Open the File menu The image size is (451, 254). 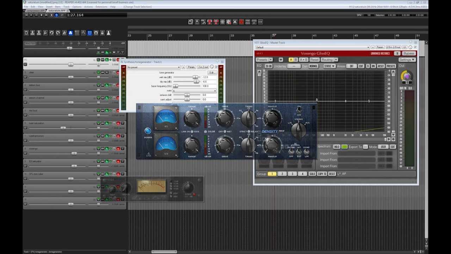[x=26, y=7]
